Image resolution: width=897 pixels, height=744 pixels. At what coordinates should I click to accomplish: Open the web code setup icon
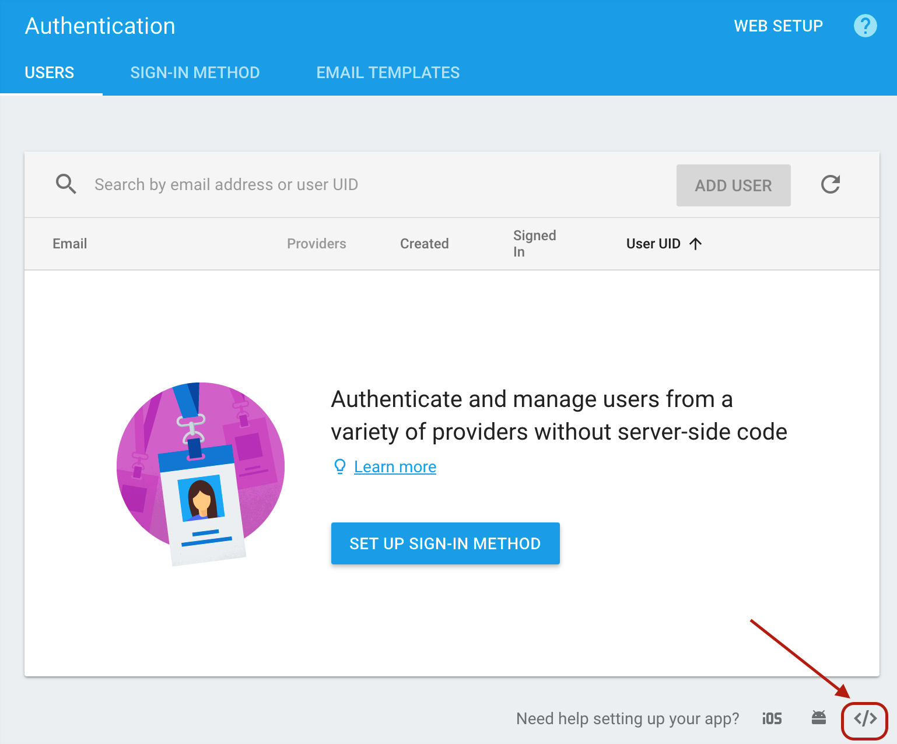pyautogui.click(x=864, y=719)
